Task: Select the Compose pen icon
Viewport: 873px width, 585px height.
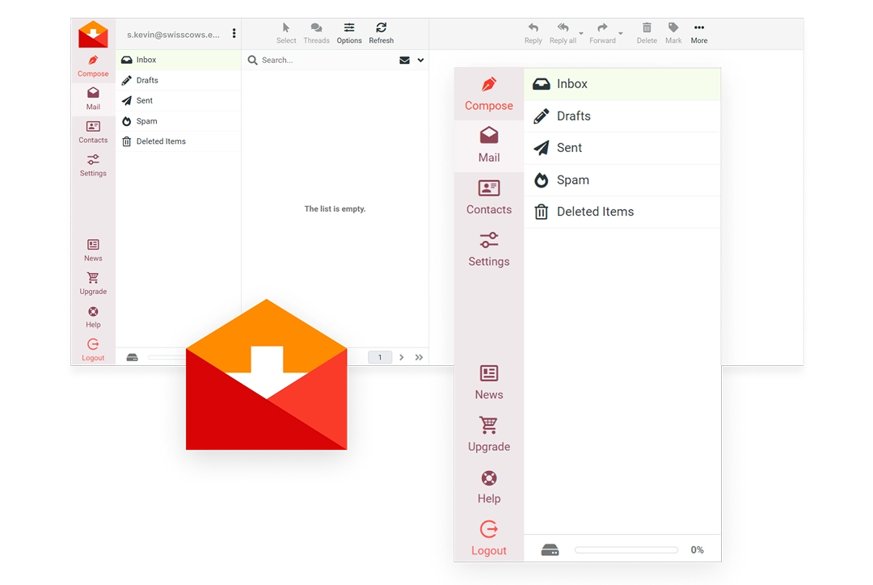Action: [488, 83]
